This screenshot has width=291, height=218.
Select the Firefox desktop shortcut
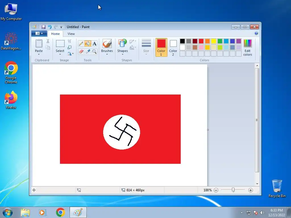click(x=11, y=100)
